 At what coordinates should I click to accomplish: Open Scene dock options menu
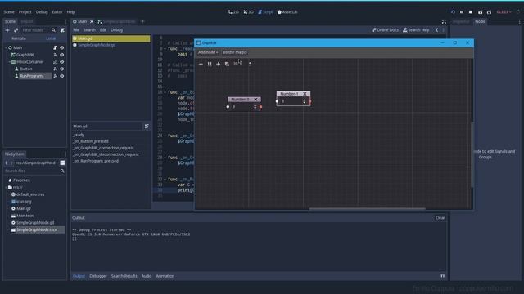[65, 22]
